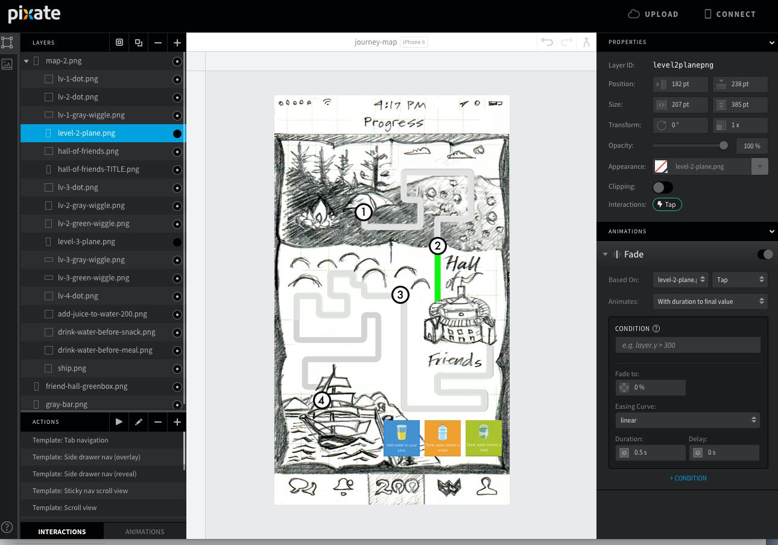This screenshot has width=778, height=545.
Task: Click the Opacity slider handle
Action: (x=724, y=145)
